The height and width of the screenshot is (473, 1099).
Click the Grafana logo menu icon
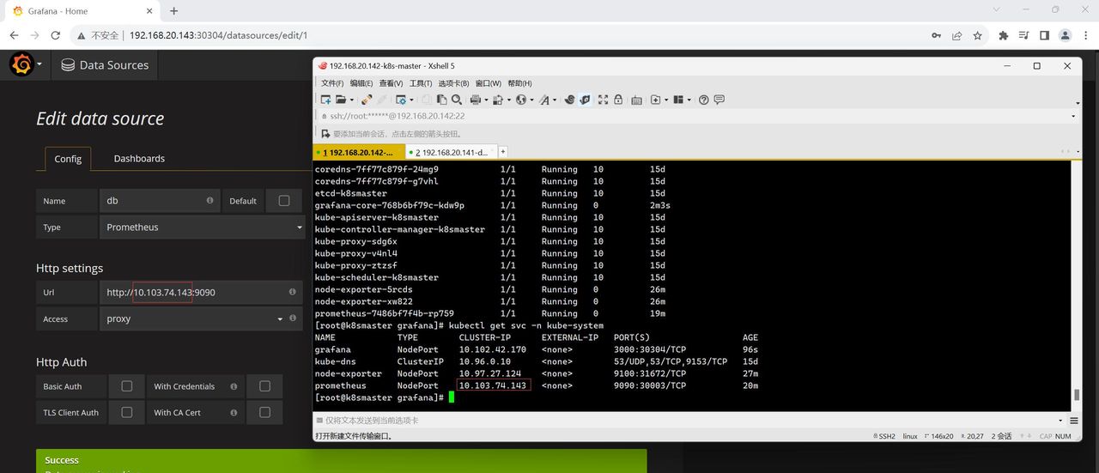[x=22, y=64]
